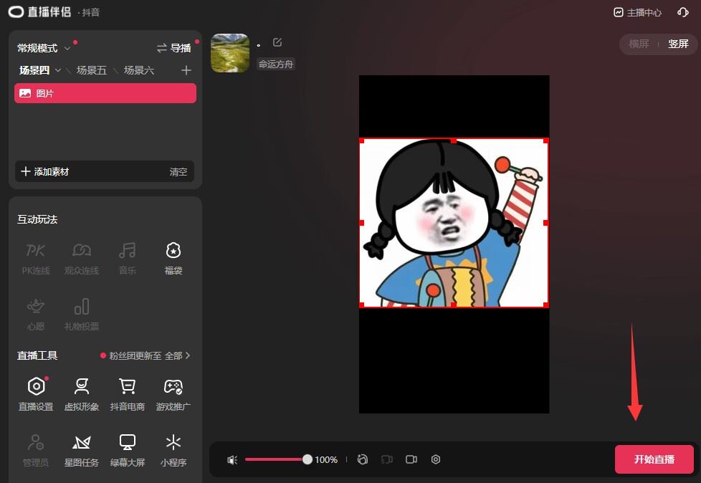Toggle to 导播 director mode
The width and height of the screenshot is (701, 483).
174,48
